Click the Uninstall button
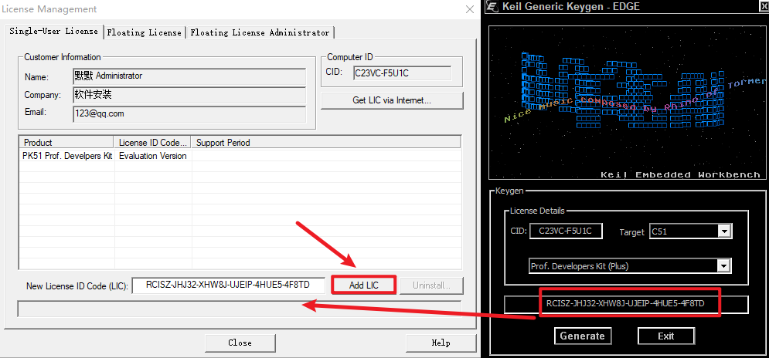This screenshot has height=358, width=769. (431, 285)
